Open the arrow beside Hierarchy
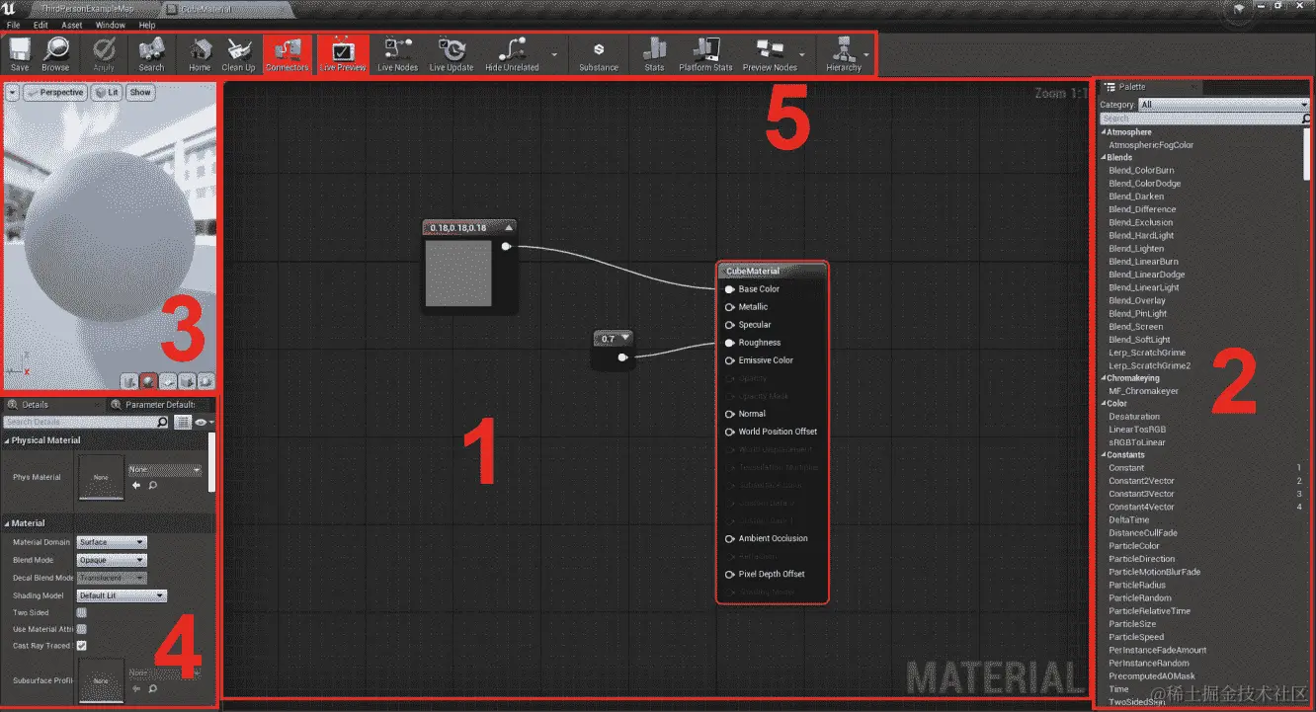This screenshot has height=712, width=1316. [866, 54]
